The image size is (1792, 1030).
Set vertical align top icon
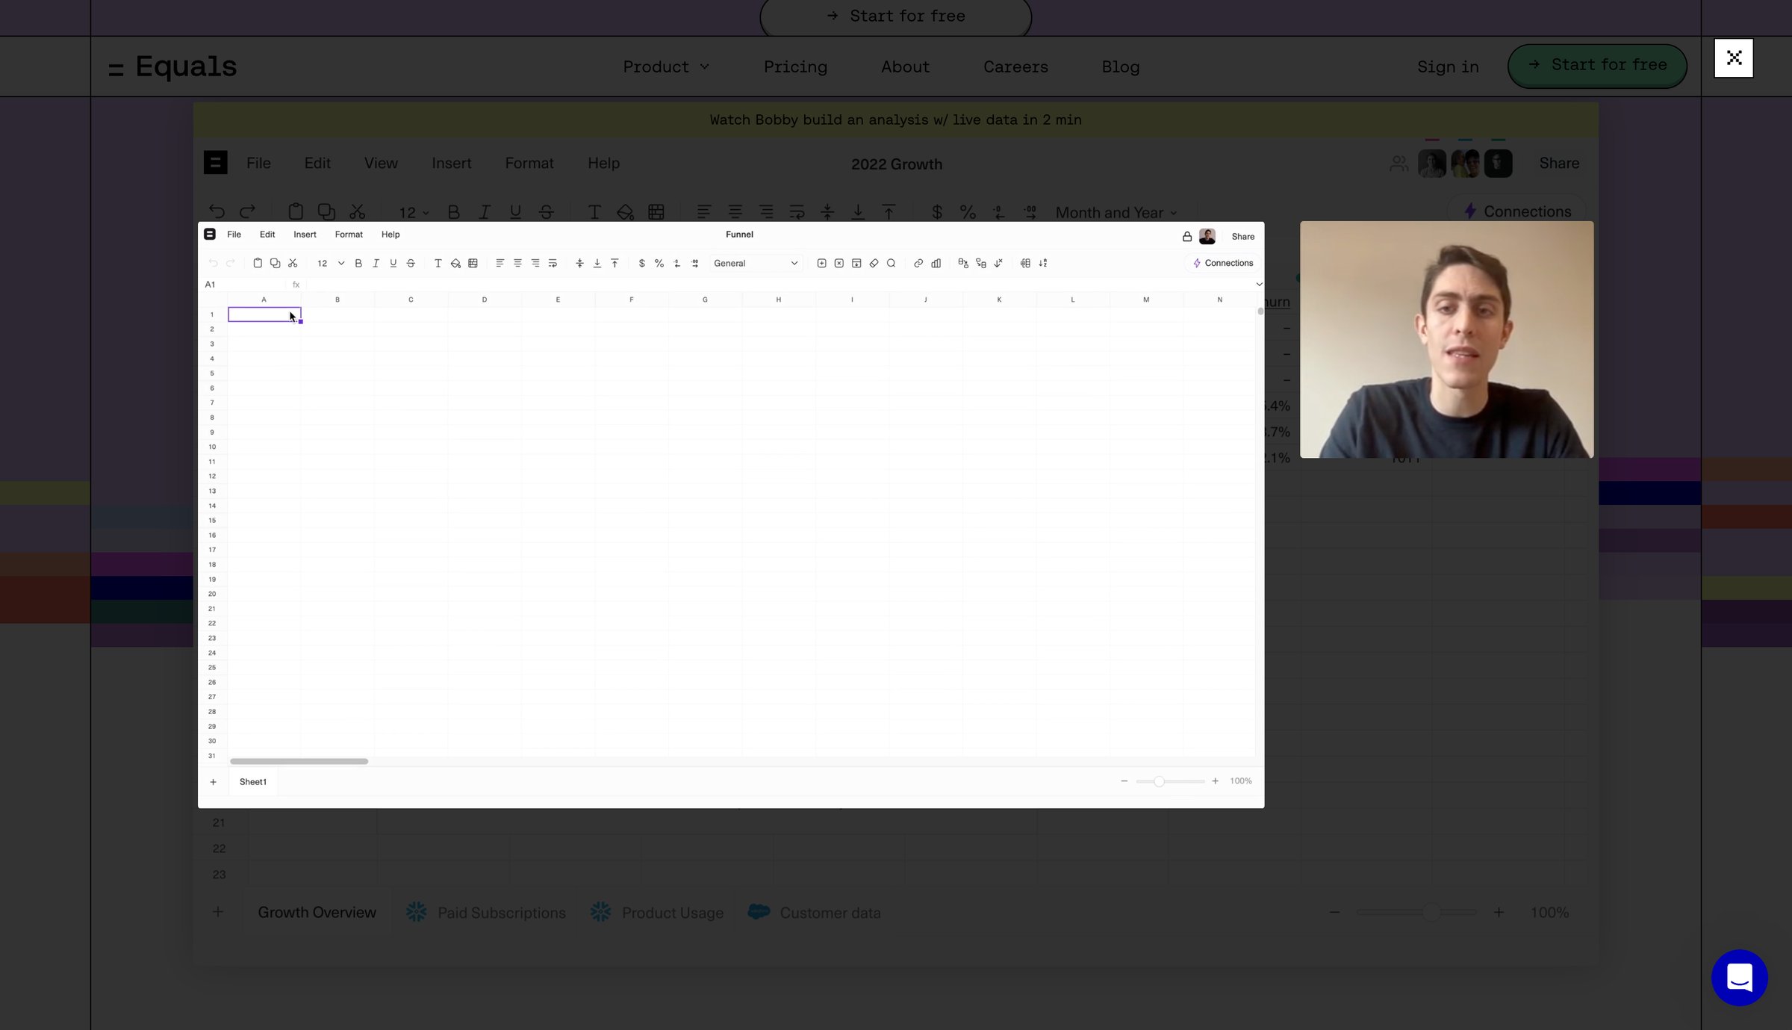click(615, 263)
